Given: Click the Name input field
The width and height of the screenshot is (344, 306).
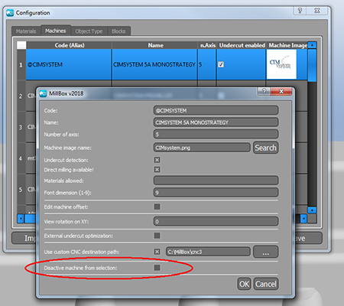Looking at the screenshot, I should (x=216, y=122).
